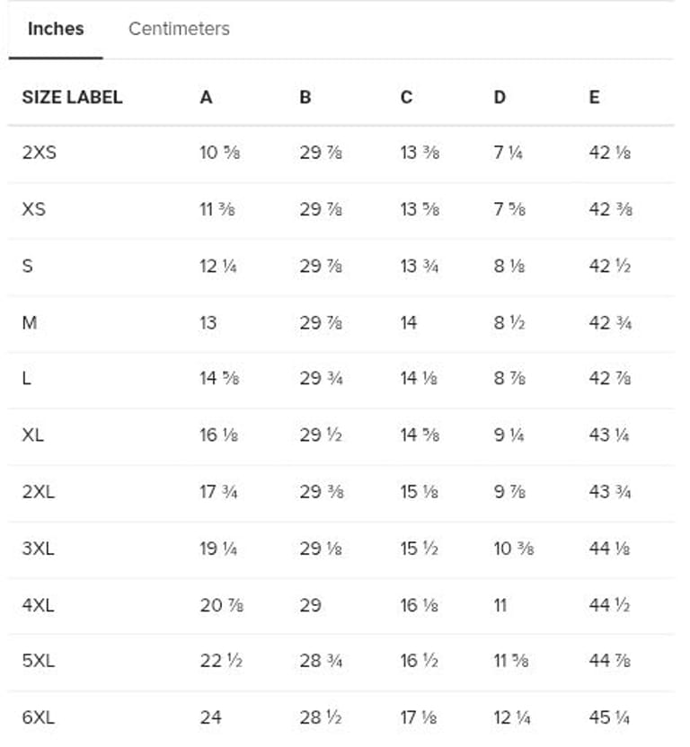The width and height of the screenshot is (690, 747).
Task: Click the XL size row label
Action: tap(33, 435)
